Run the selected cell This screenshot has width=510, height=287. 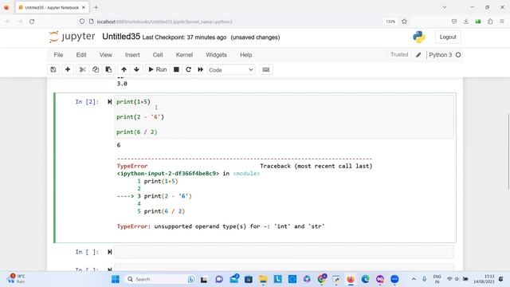158,69
